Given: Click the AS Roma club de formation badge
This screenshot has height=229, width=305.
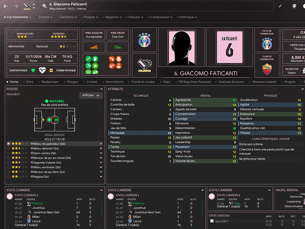Looking at the screenshot, I should click(x=267, y=69).
